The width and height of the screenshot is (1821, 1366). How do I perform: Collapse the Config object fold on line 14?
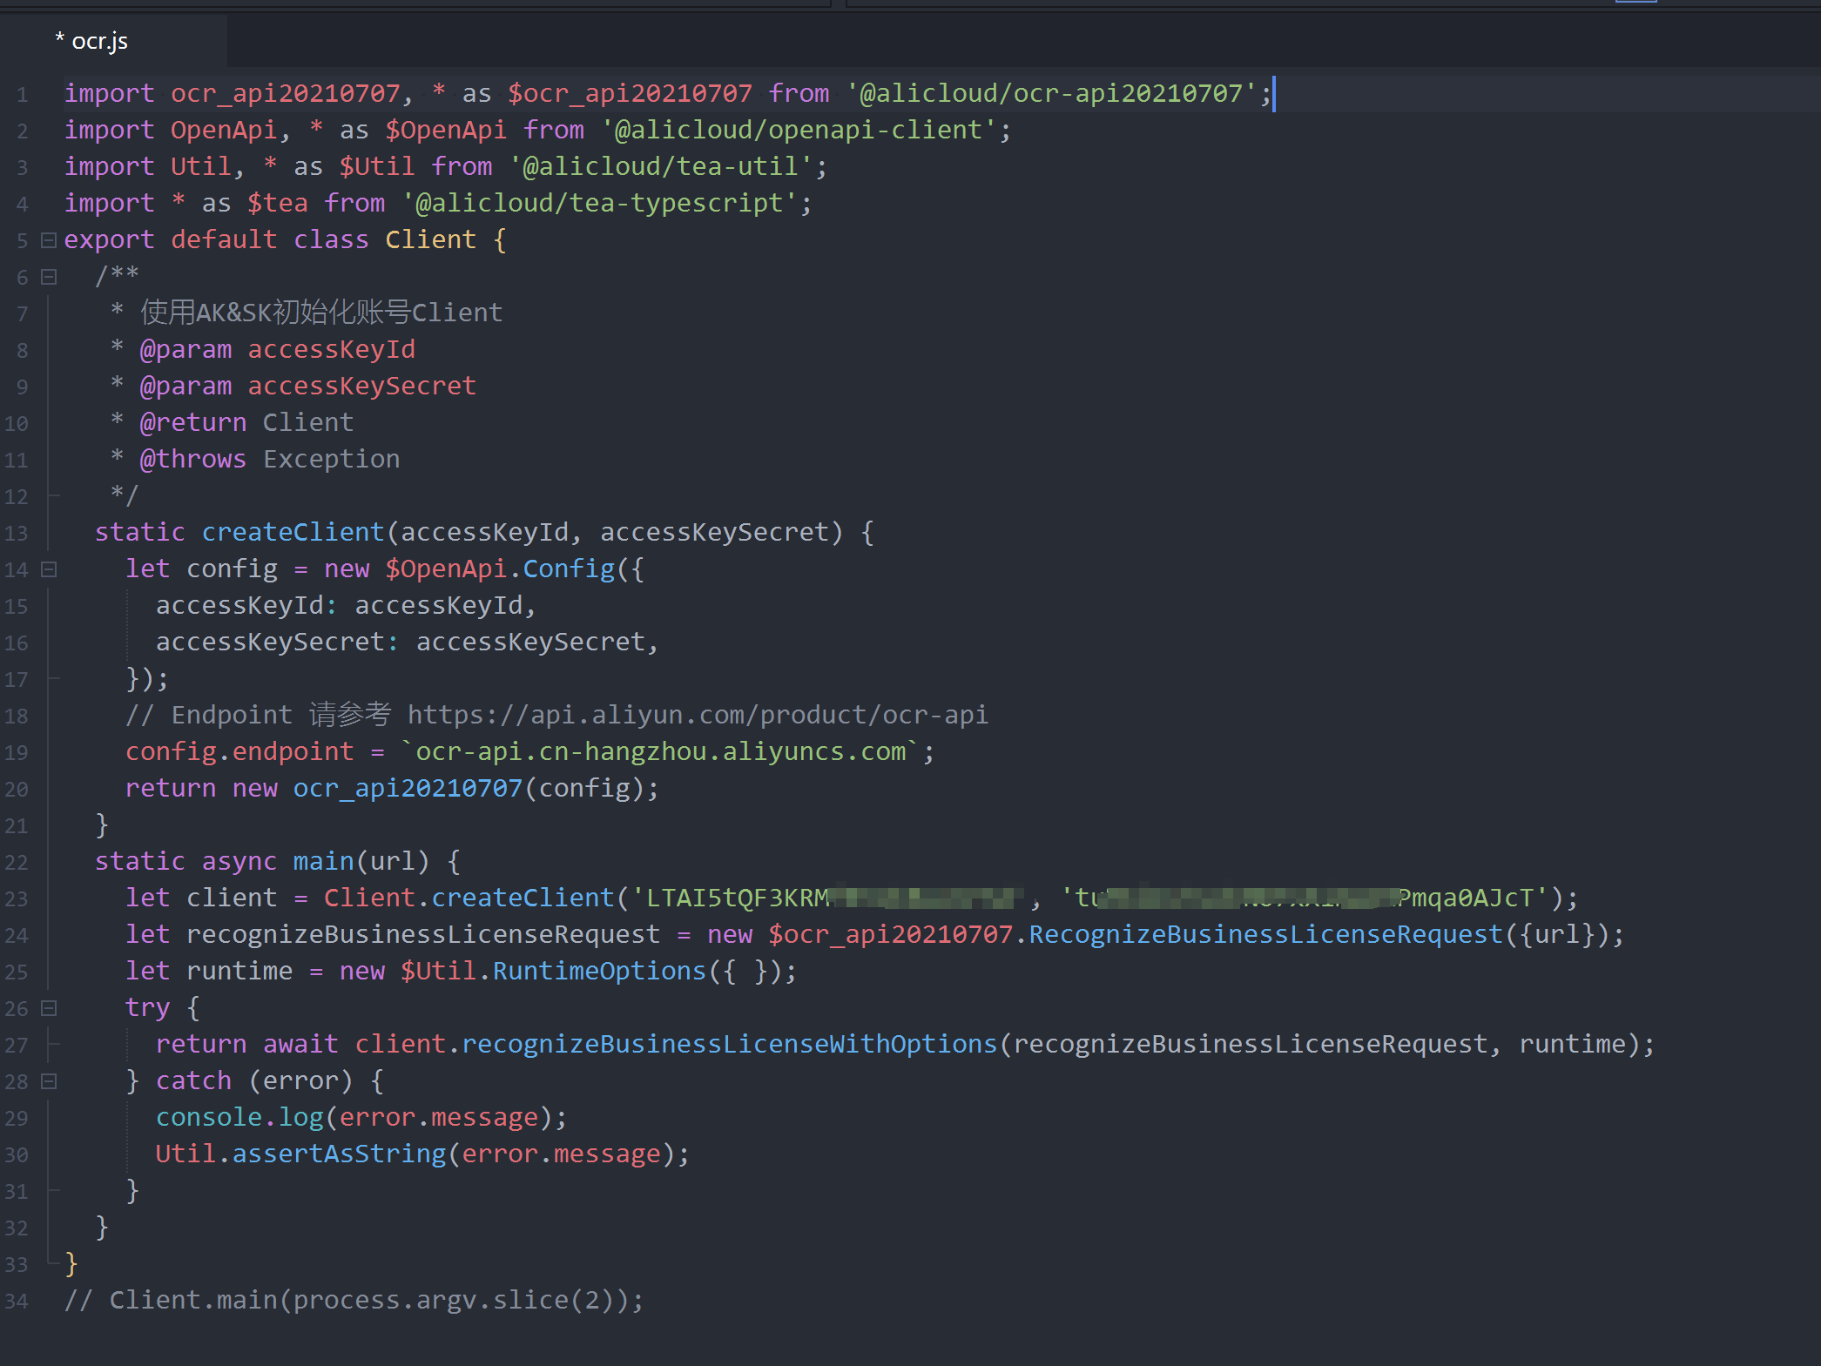(49, 569)
